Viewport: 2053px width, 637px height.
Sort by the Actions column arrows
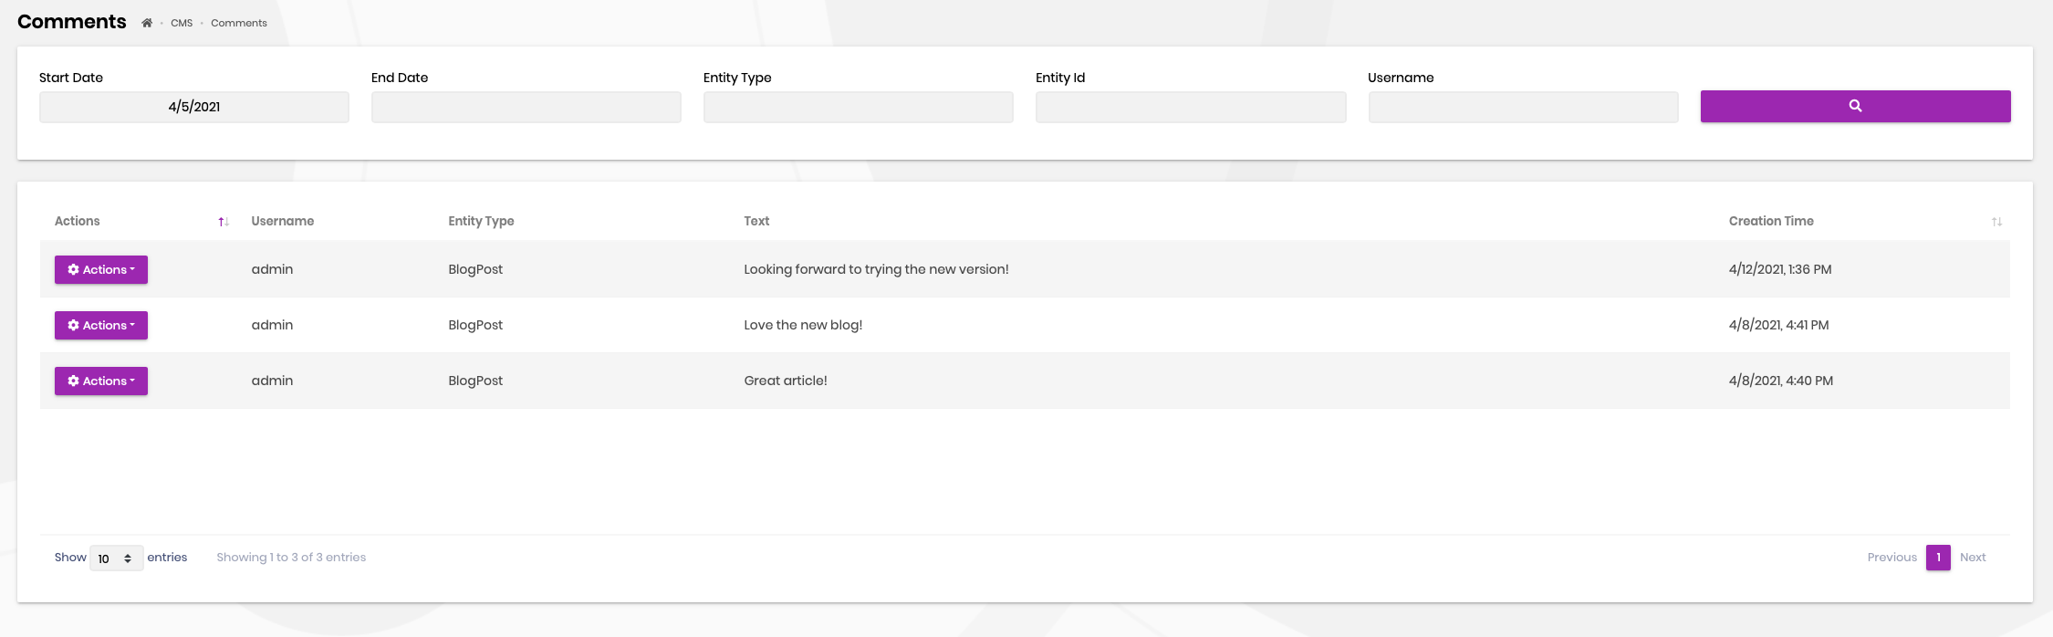224,222
